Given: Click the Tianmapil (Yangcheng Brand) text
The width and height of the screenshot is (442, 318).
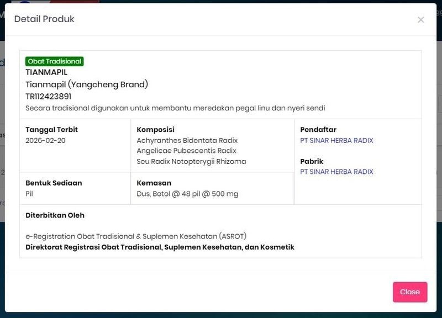Looking at the screenshot, I should tap(87, 84).
